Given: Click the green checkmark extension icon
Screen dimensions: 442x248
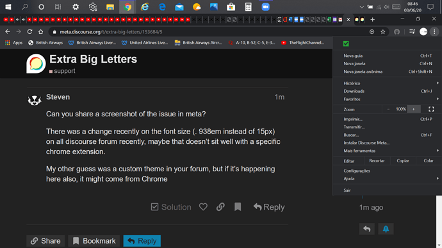Looking at the screenshot, I should pos(346,43).
